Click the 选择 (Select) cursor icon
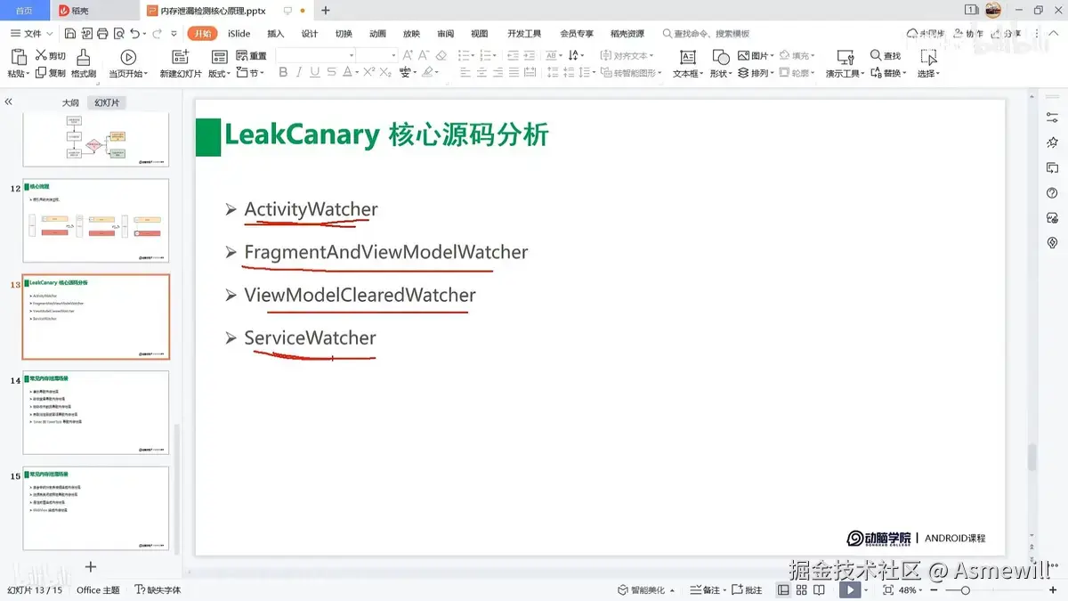This screenshot has width=1068, height=601. tap(928, 57)
